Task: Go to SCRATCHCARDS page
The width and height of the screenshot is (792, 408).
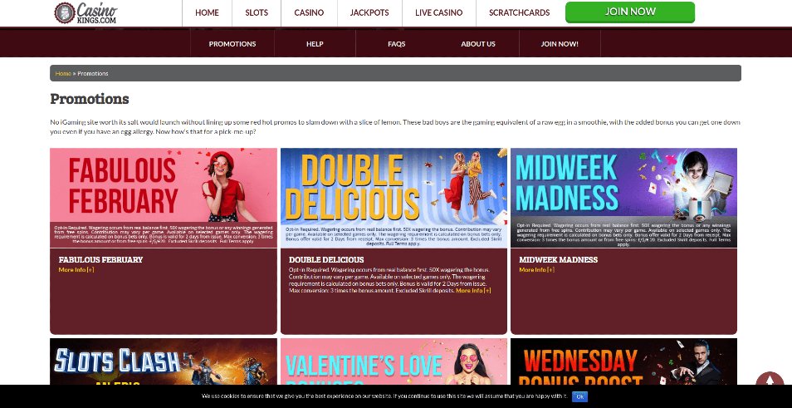Action: [x=519, y=12]
